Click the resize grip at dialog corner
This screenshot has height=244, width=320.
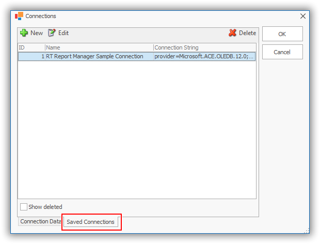[x=307, y=231]
